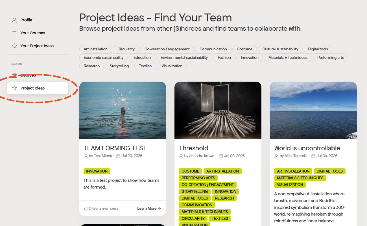Image resolution: width=367 pixels, height=226 pixels.
Task: Click the Profile person icon in sidebar
Action: click(14, 20)
